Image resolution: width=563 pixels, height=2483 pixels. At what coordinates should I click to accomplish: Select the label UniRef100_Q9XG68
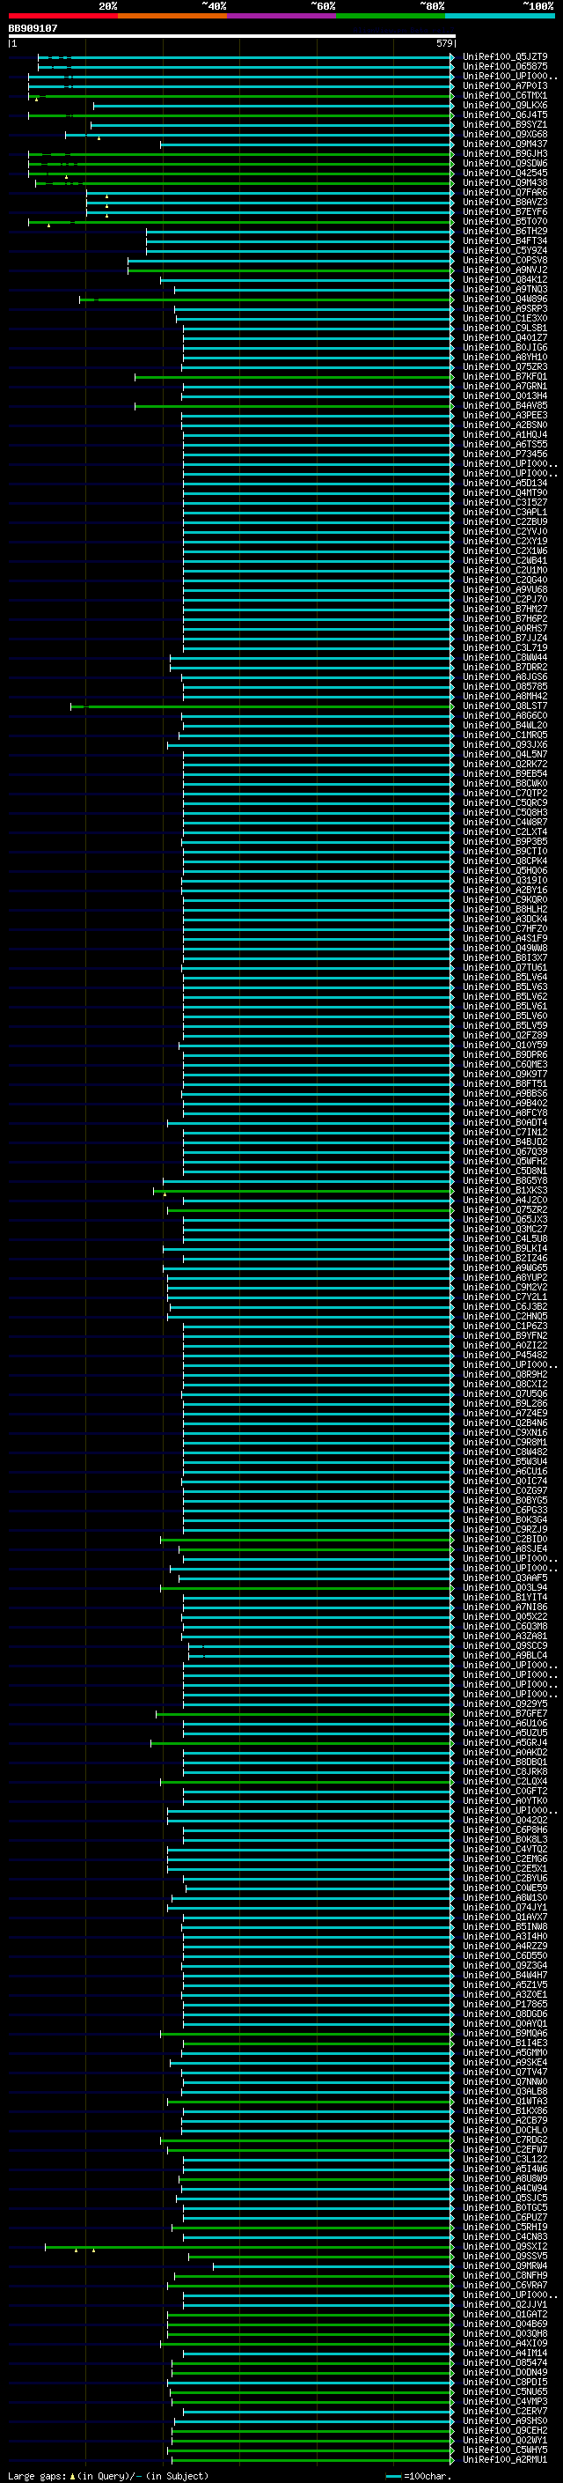click(x=505, y=134)
